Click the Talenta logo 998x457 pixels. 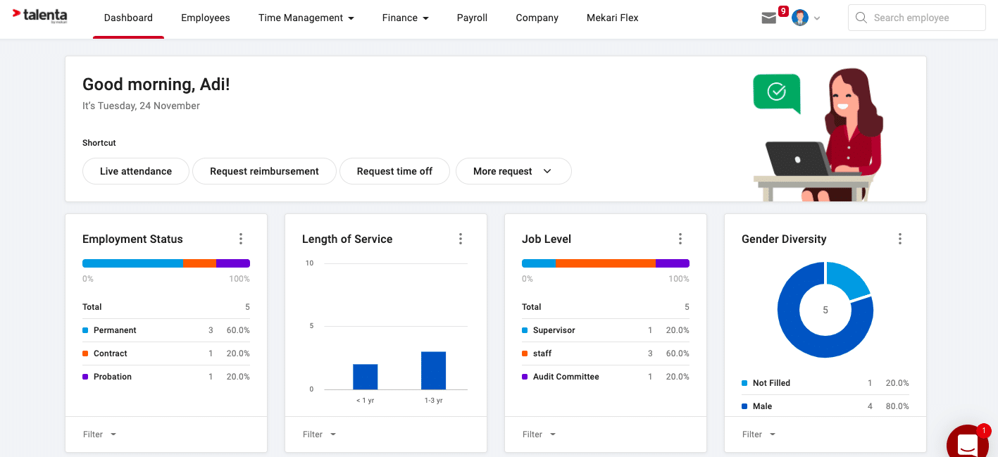click(x=40, y=16)
